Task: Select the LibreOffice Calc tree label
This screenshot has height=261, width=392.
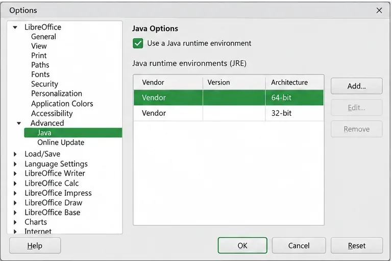Action: point(52,184)
